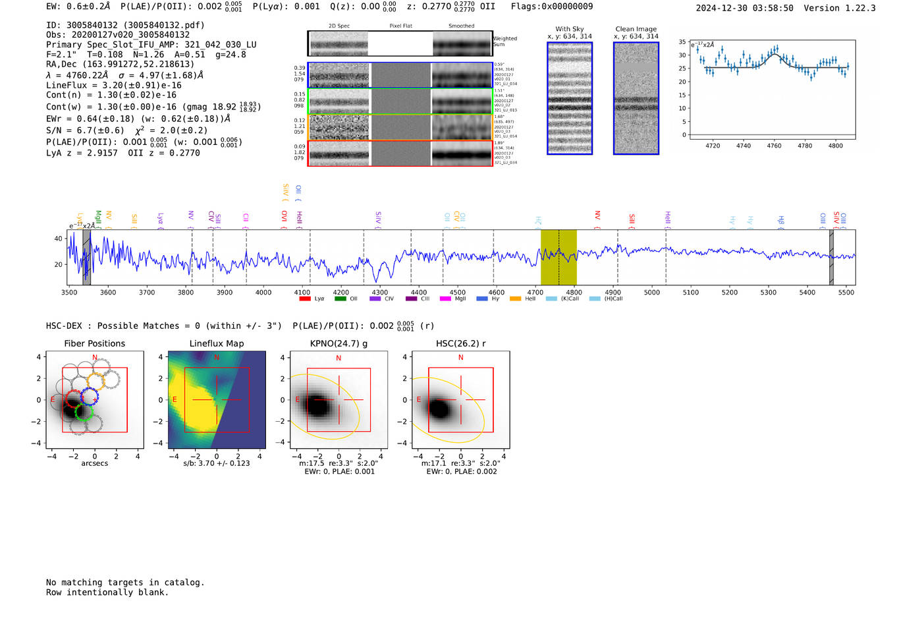This screenshot has height=628, width=922.
Task: Click the blue dashed fiber circle in Fiber Positions
Action: (x=89, y=397)
